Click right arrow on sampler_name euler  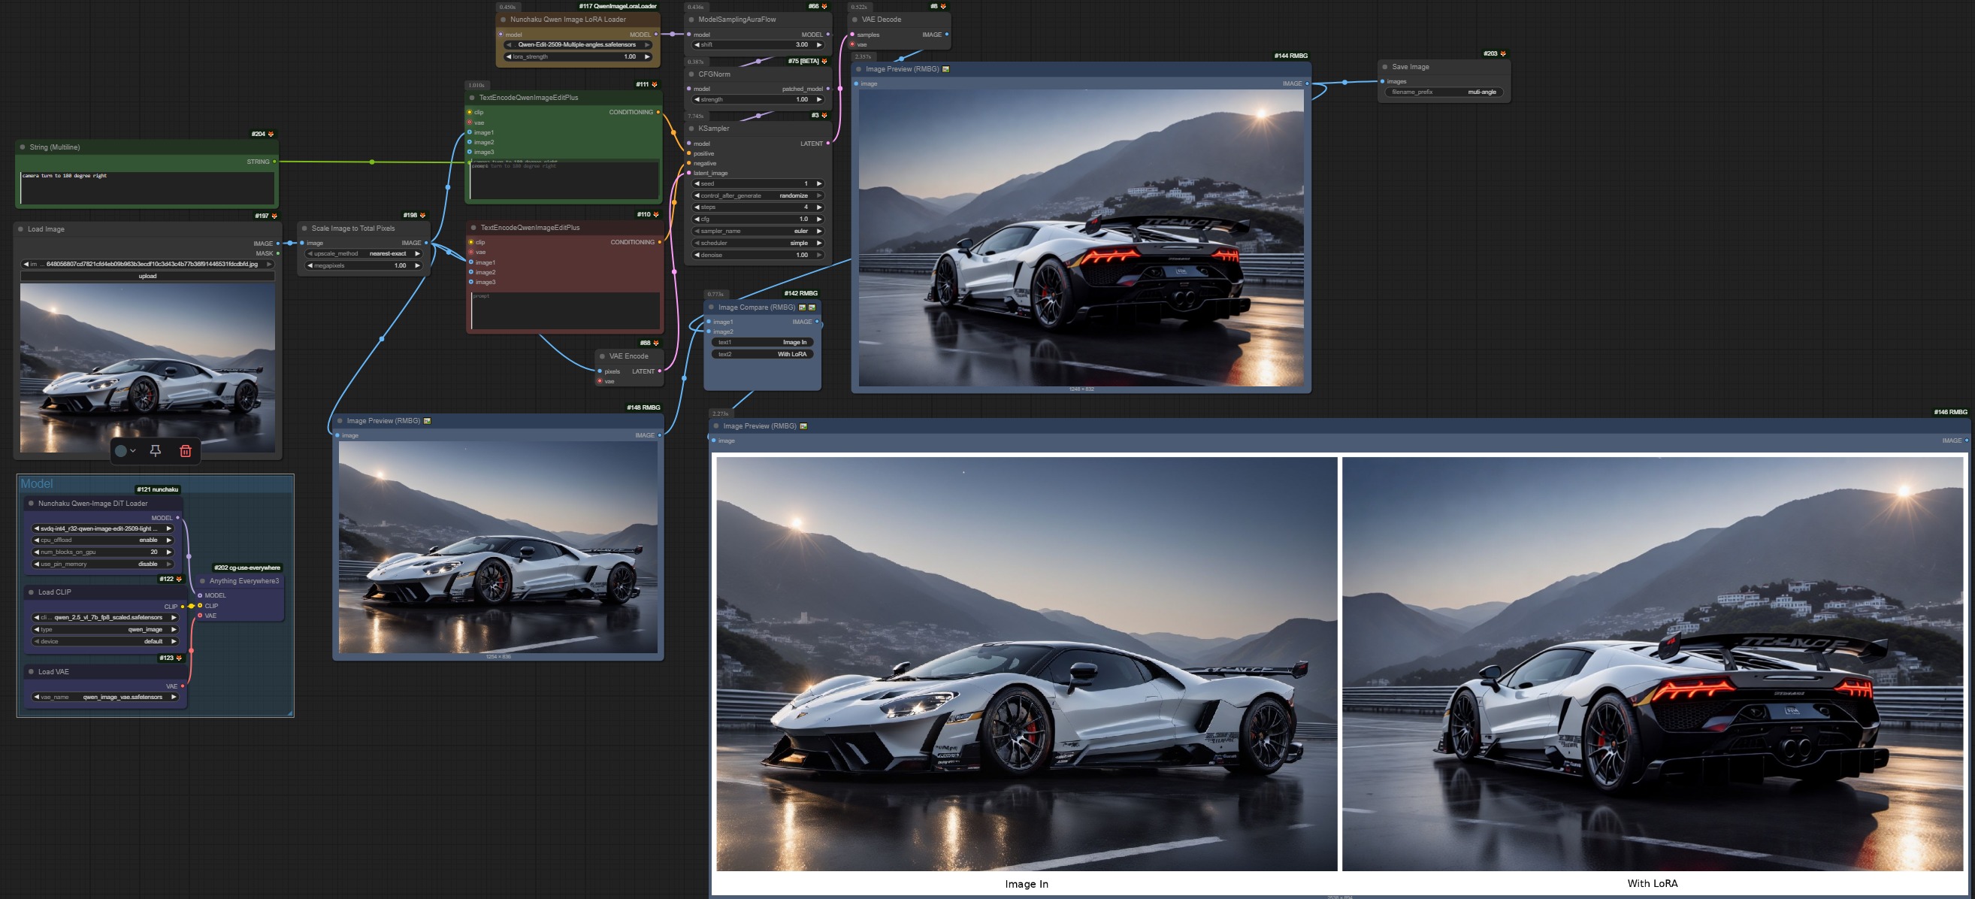[819, 231]
